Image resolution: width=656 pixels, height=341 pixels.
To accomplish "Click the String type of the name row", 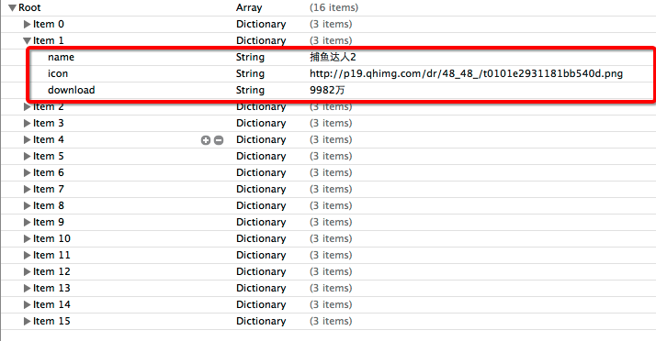I will [x=250, y=57].
